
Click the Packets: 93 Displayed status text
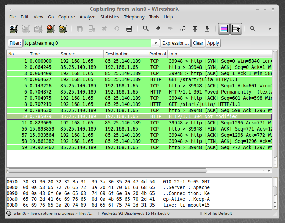135,213
